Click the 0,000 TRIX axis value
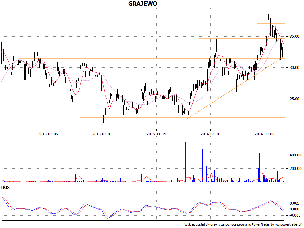Screen dimensions: 304x228 (x=294, y=209)
